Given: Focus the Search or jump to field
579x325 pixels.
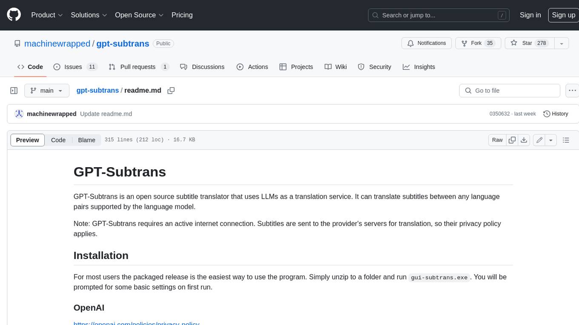Looking at the screenshot, I should (x=439, y=15).
